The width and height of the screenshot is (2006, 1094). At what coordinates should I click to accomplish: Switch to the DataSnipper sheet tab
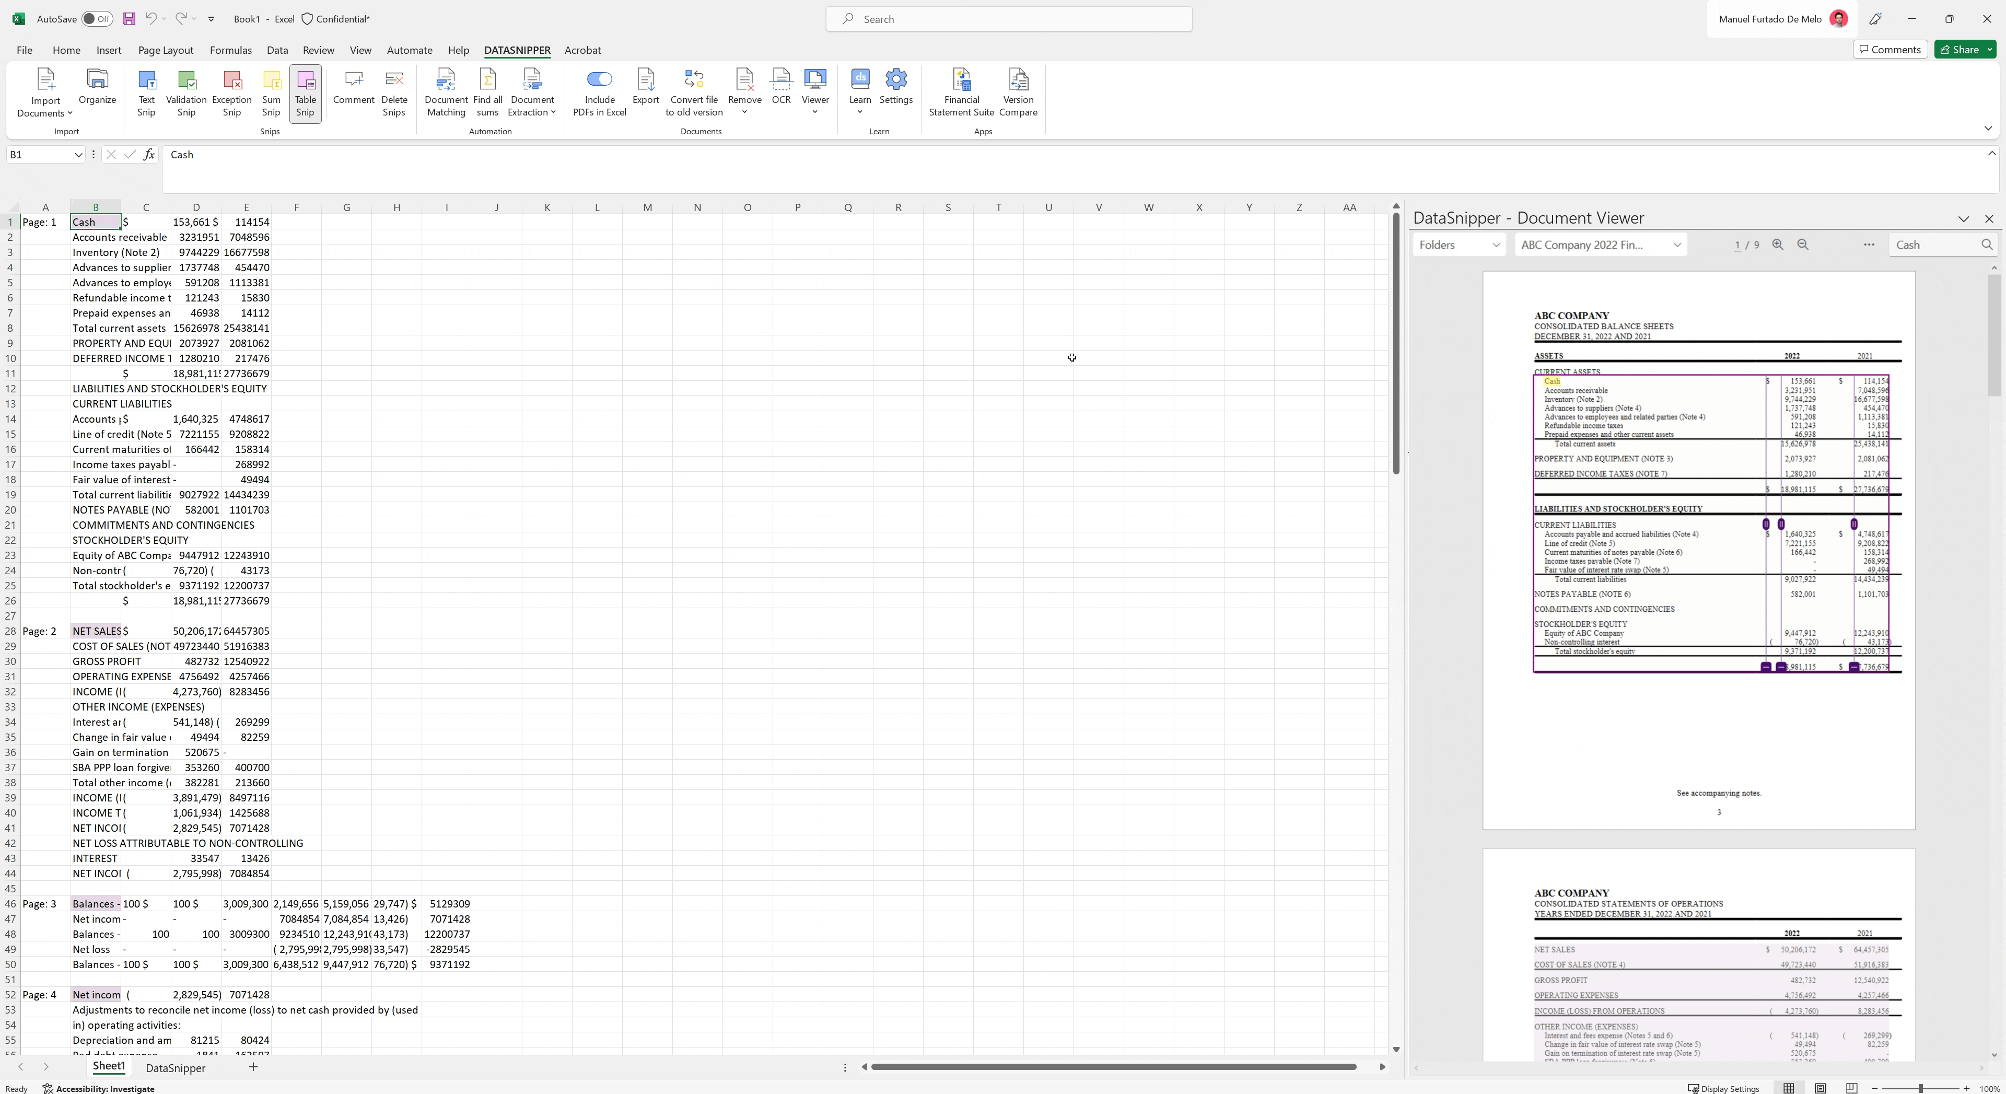[x=176, y=1067]
